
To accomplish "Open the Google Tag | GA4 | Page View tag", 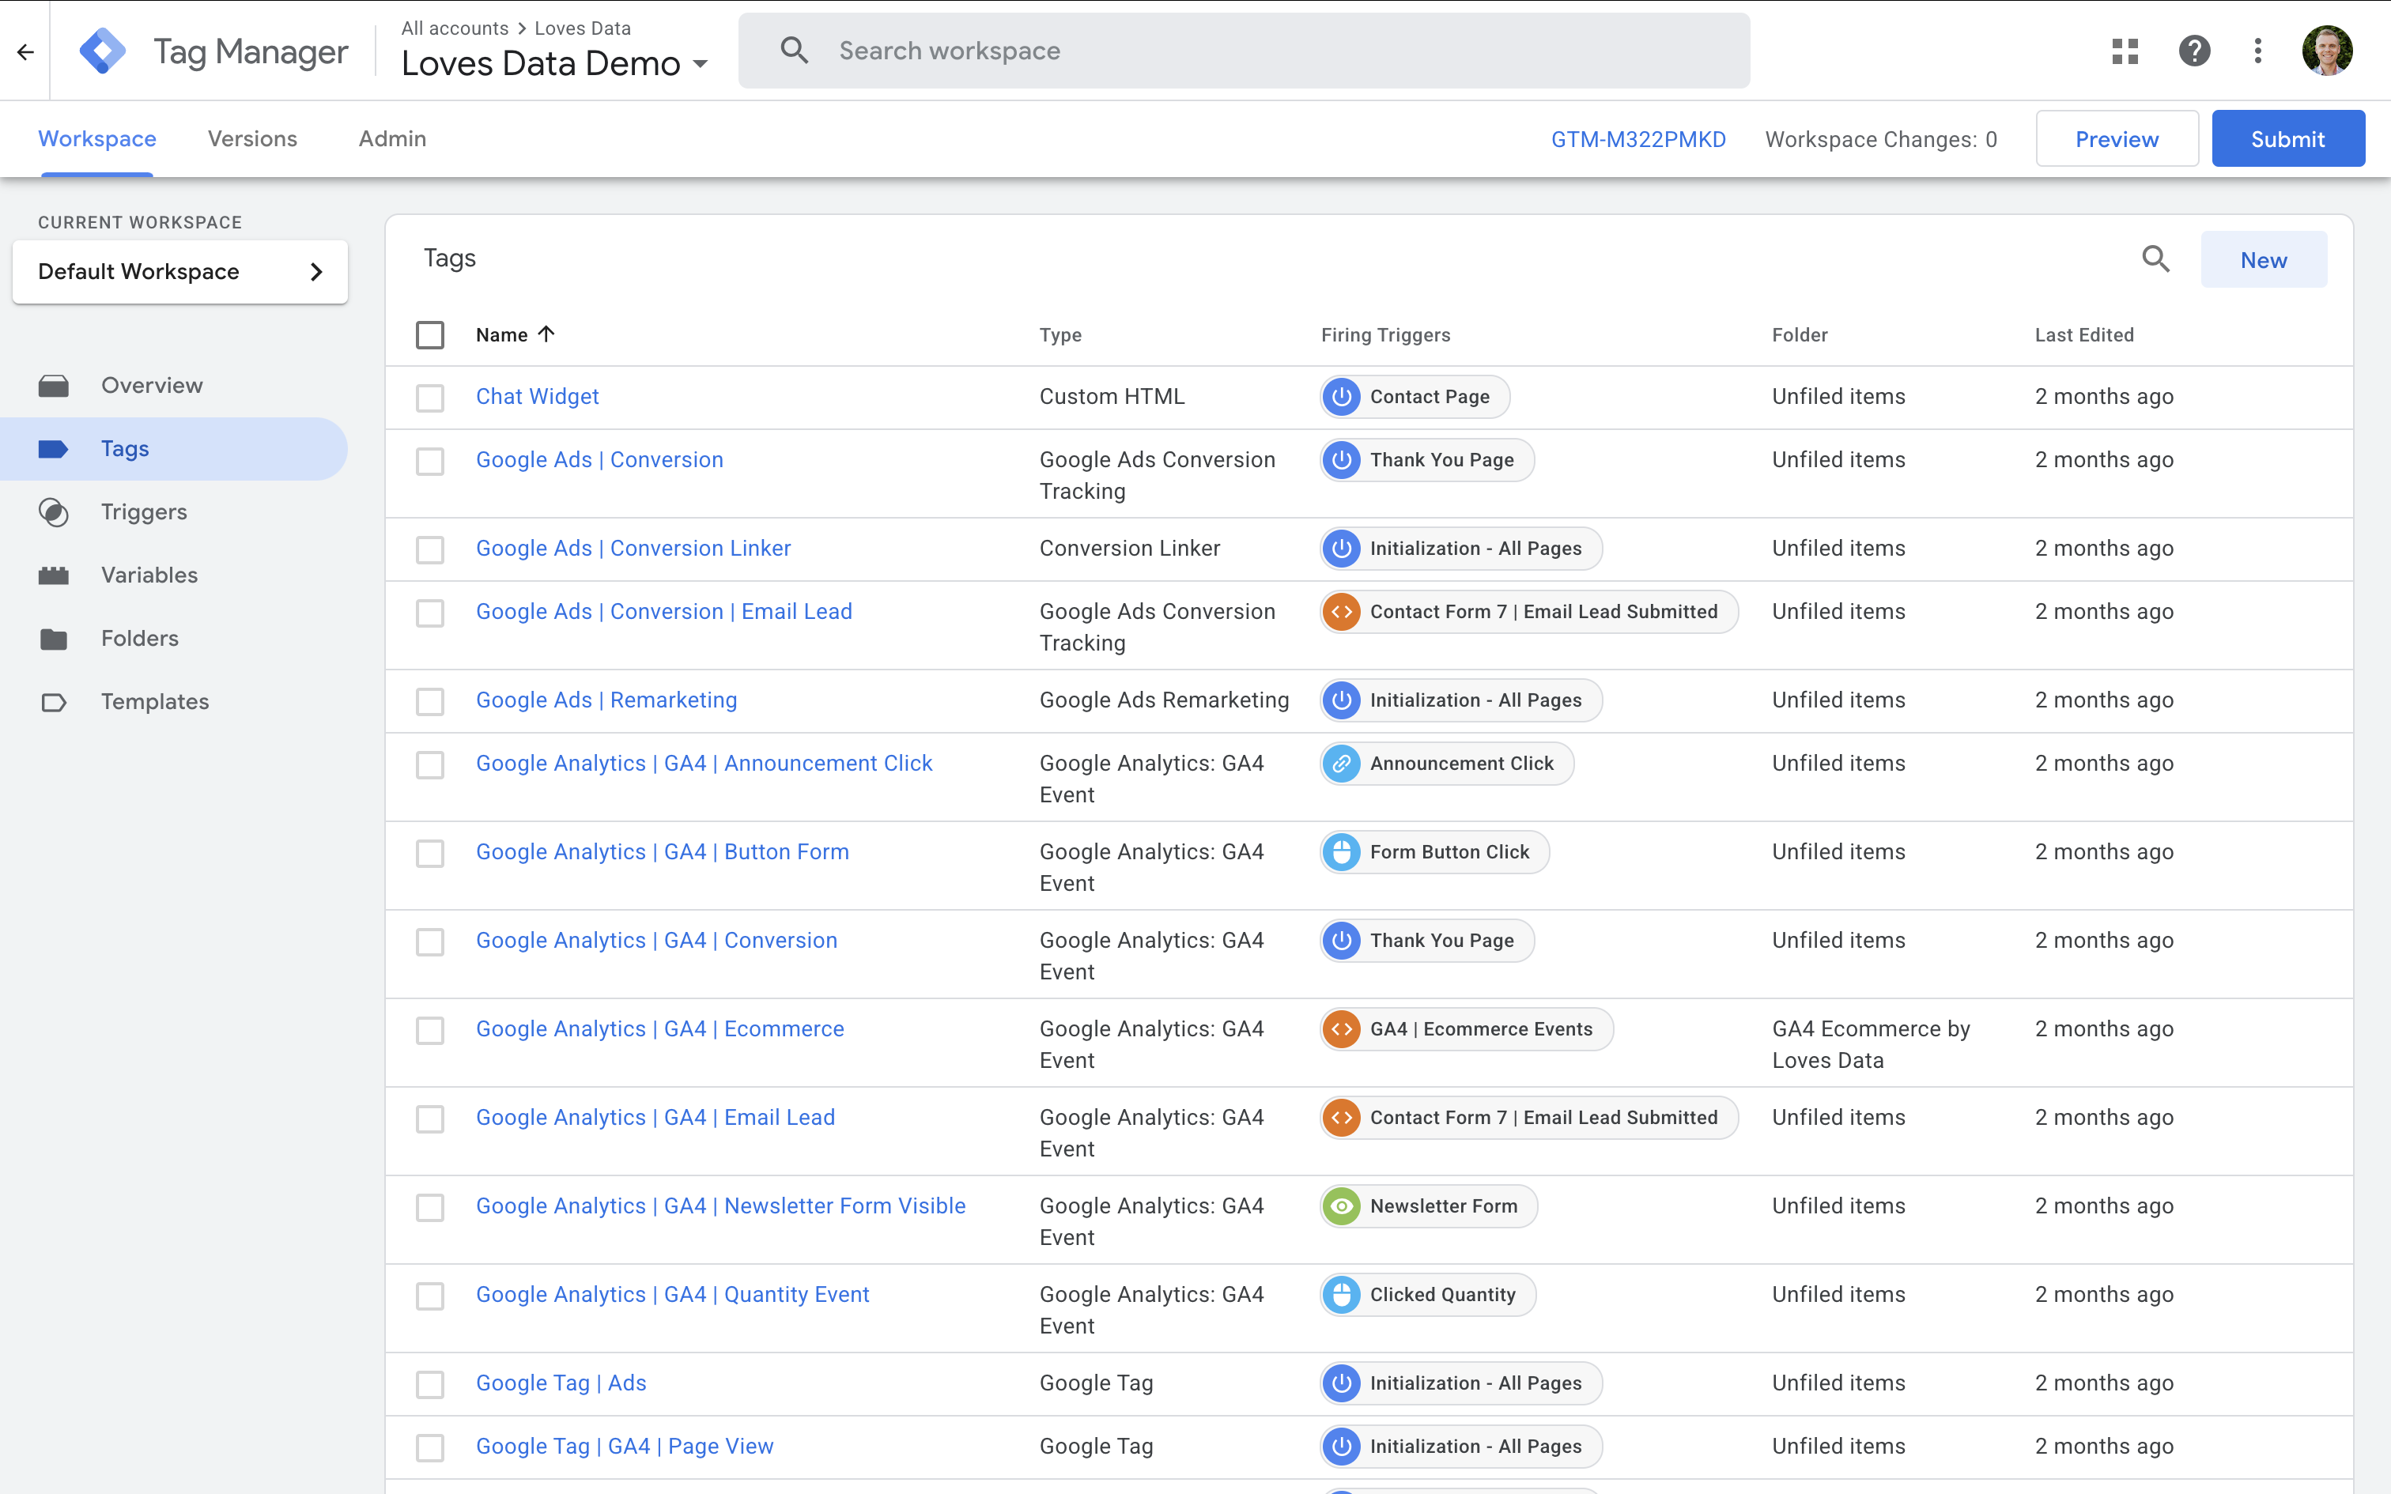I will coord(625,1446).
